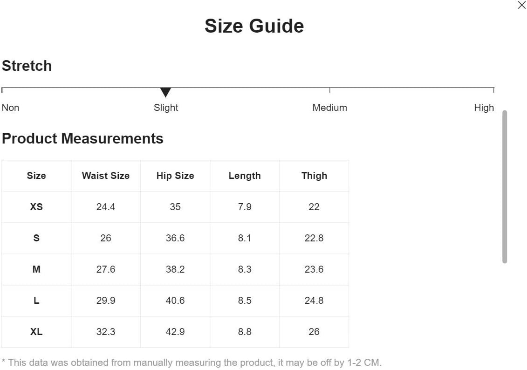This screenshot has height=370, width=527.
Task: Select the Slight stretch label
Action: coord(166,108)
